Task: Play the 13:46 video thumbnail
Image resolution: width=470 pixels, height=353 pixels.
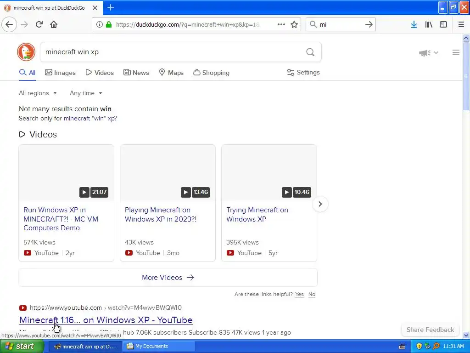Action: pyautogui.click(x=168, y=173)
